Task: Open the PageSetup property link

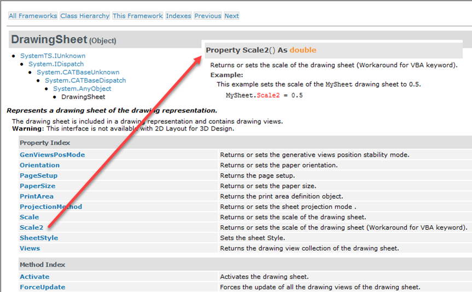Action: [38, 175]
